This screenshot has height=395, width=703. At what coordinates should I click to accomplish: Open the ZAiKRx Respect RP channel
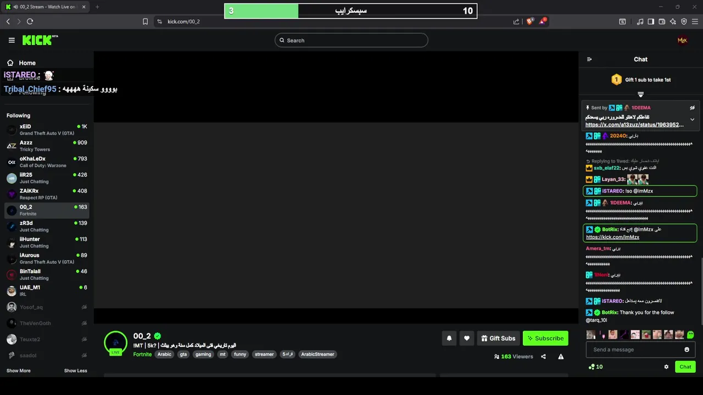47,194
